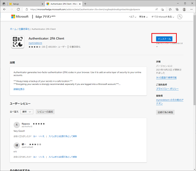
Task: Click the read aloud icon
Action: (x=156, y=9)
